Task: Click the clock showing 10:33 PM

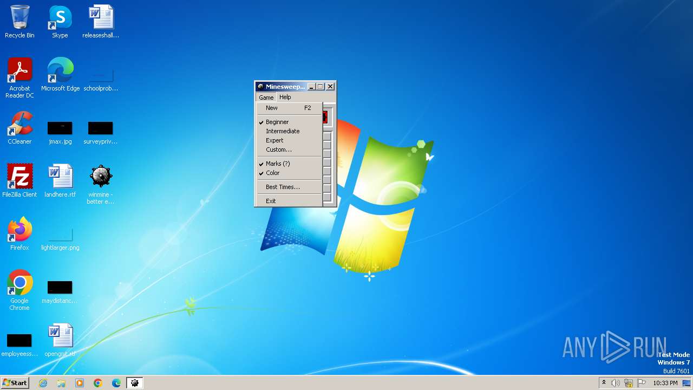Action: [x=665, y=383]
